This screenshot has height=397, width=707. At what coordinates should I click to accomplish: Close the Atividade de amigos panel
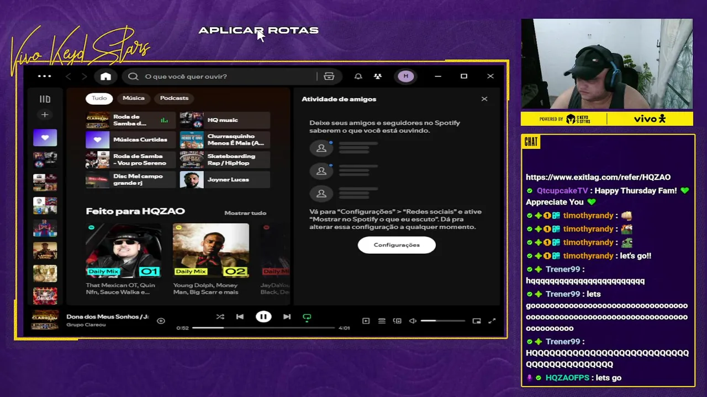point(484,99)
